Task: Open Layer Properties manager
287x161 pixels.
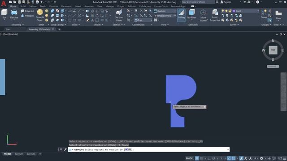Action: click(215, 16)
